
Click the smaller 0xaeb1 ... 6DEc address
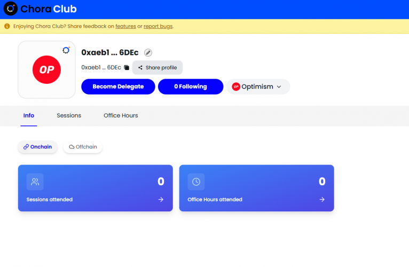click(101, 68)
